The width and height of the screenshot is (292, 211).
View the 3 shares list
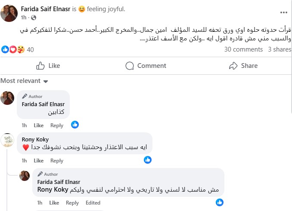click(280, 49)
